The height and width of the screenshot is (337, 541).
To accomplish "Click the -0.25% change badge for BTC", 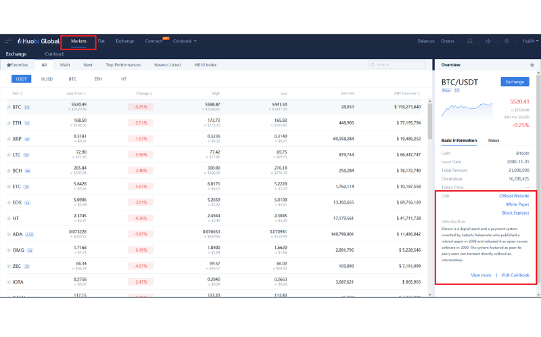I will (x=141, y=107).
